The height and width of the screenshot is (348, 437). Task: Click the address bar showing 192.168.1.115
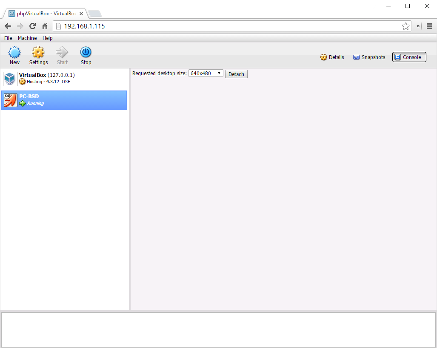tap(230, 26)
